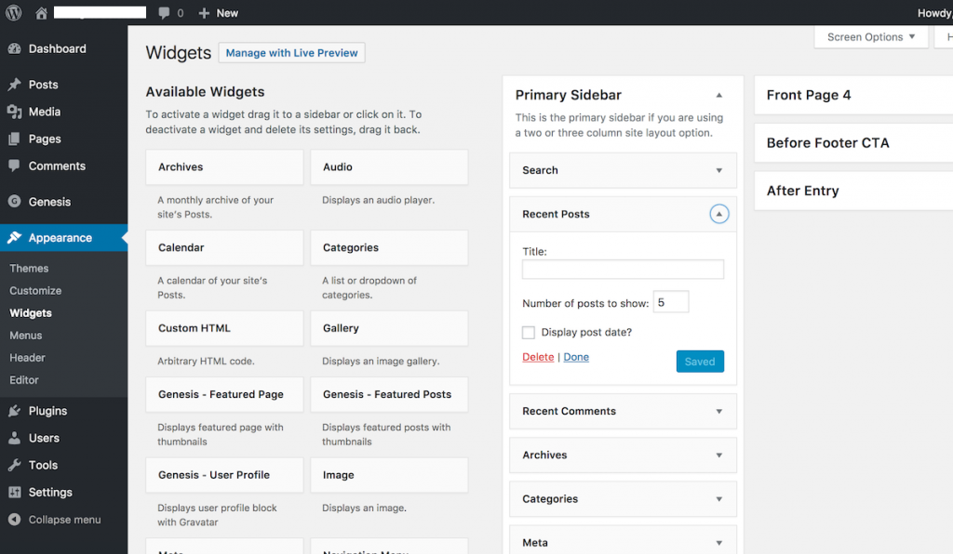Click the Settings sliders icon
Viewport: 953px width, 554px height.
coord(15,492)
